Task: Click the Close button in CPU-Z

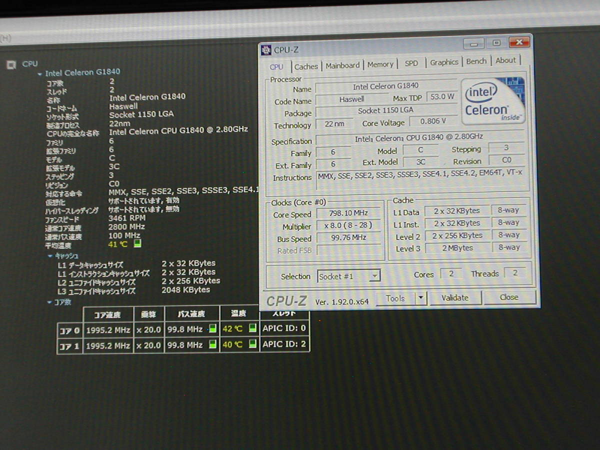Action: click(509, 297)
